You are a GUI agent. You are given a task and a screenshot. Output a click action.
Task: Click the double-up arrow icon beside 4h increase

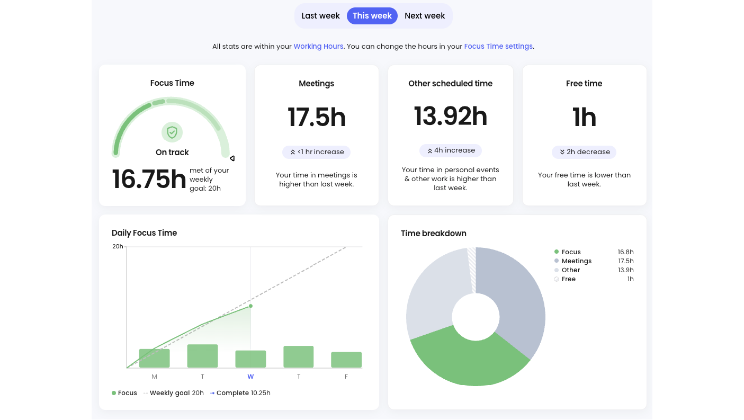tap(429, 150)
